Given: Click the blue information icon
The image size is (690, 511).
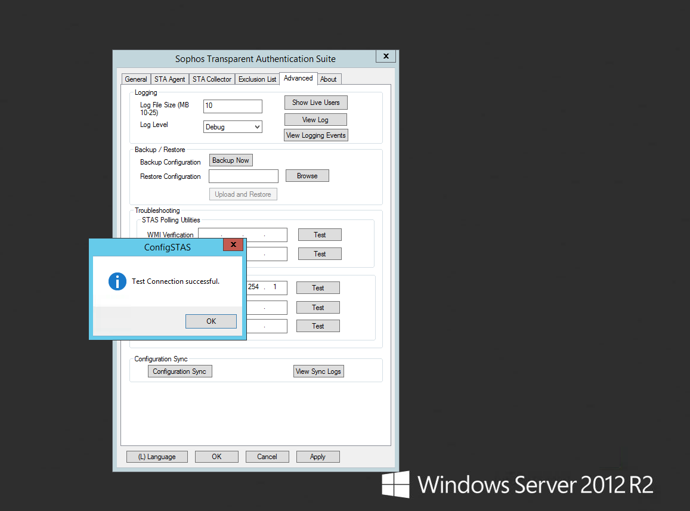Looking at the screenshot, I should pyautogui.click(x=117, y=281).
